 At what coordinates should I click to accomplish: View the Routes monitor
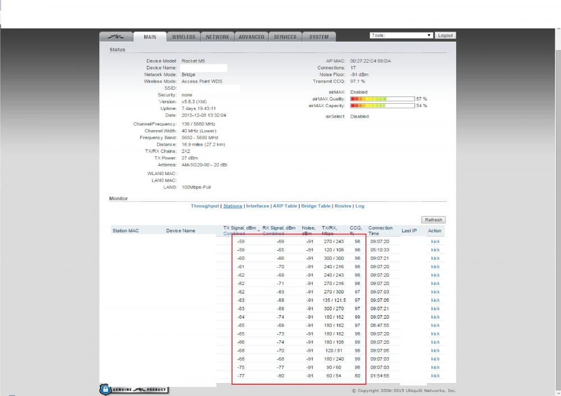click(x=343, y=206)
